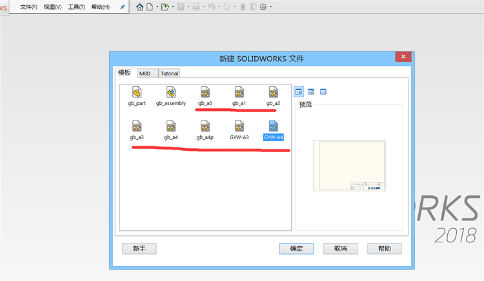This screenshot has height=281, width=484.
Task: Close the 新建 SOLIDWORKS 文件 dialog
Action: (x=403, y=56)
